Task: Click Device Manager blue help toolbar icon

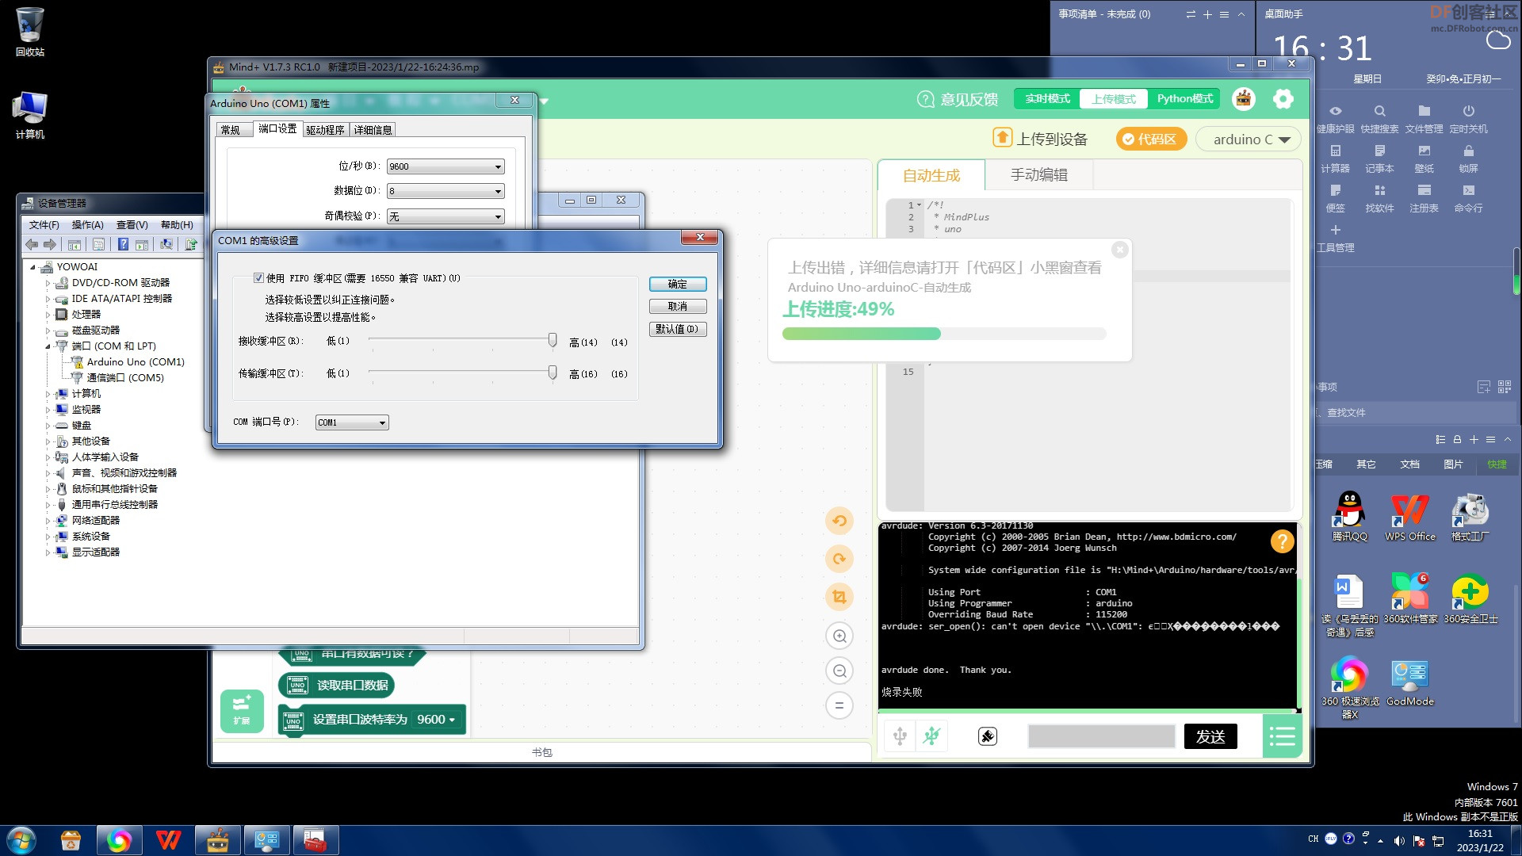Action: pos(123,244)
